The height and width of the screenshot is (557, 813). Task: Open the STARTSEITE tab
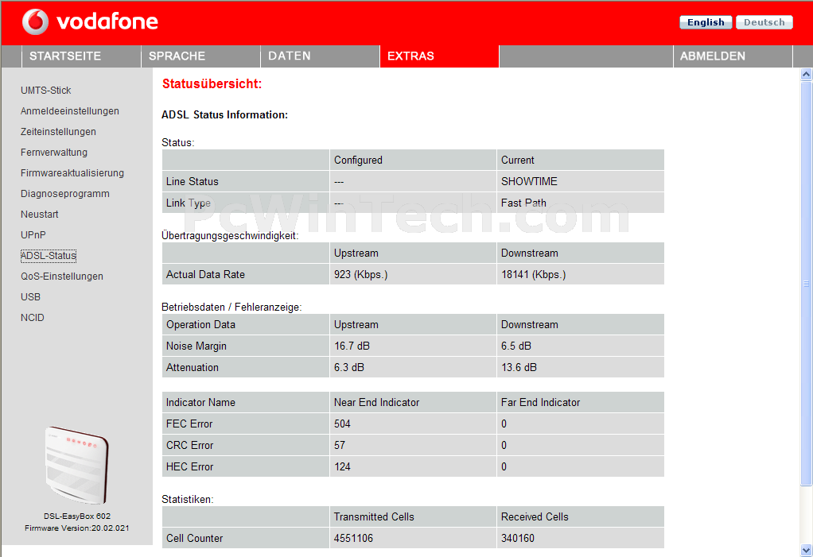point(81,56)
